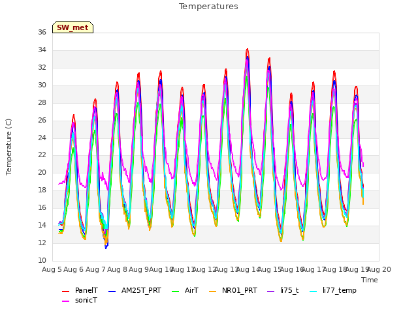This screenshot has width=418, height=313.
Task: Click the 10 y-axis tick label
Action: pyautogui.click(x=42, y=260)
